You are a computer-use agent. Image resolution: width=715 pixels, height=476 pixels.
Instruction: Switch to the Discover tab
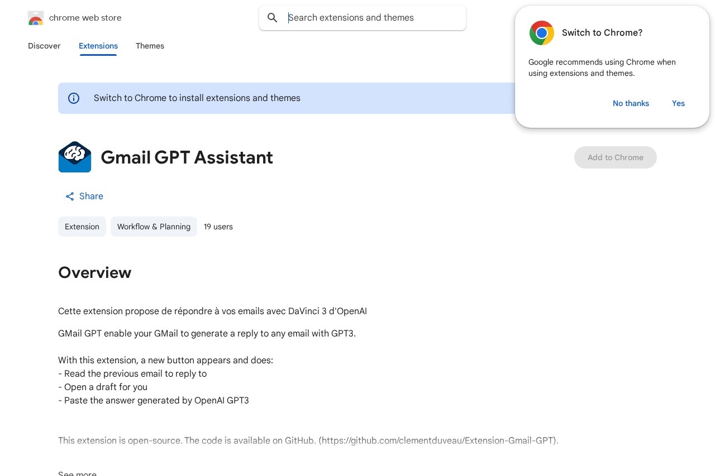tap(44, 46)
